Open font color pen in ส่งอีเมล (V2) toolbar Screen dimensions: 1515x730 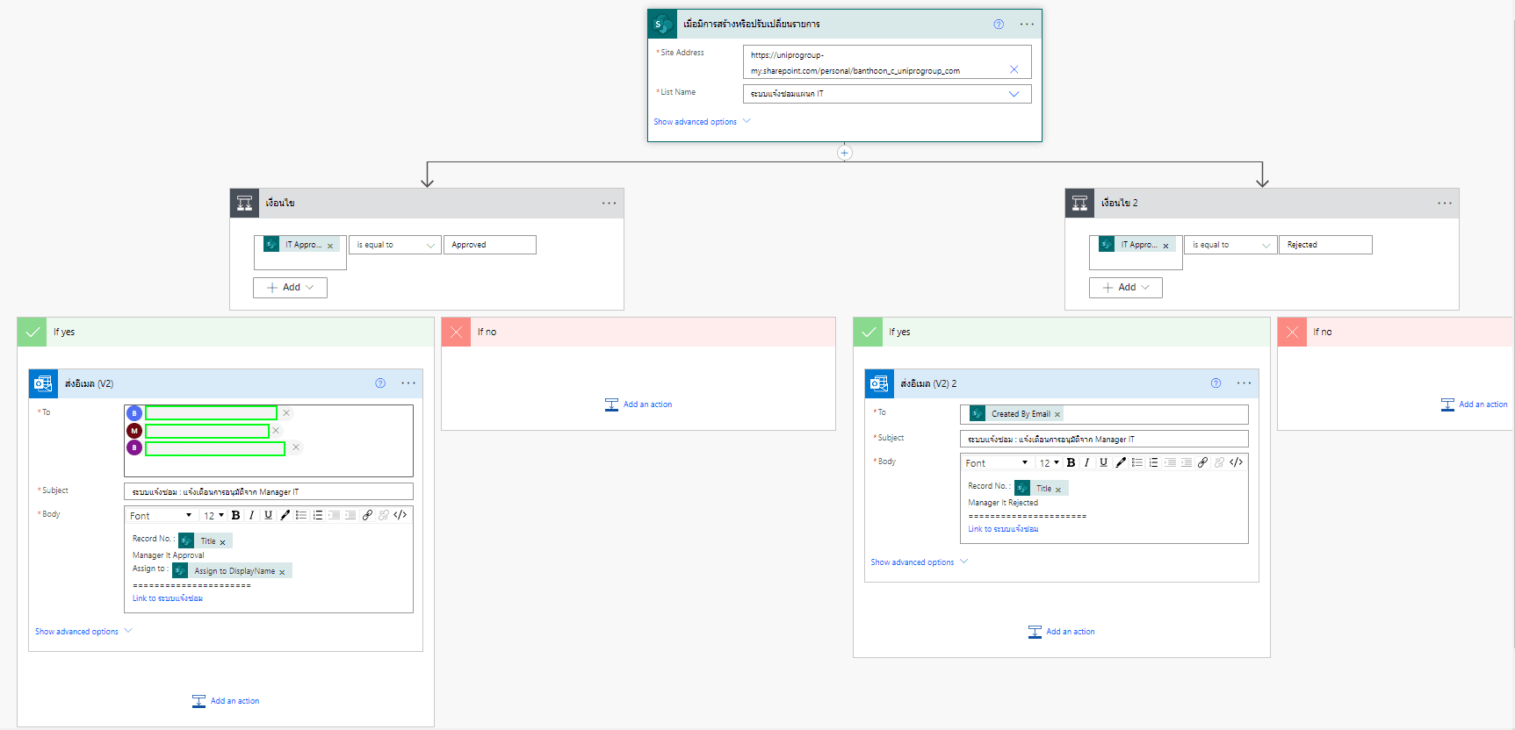click(285, 515)
